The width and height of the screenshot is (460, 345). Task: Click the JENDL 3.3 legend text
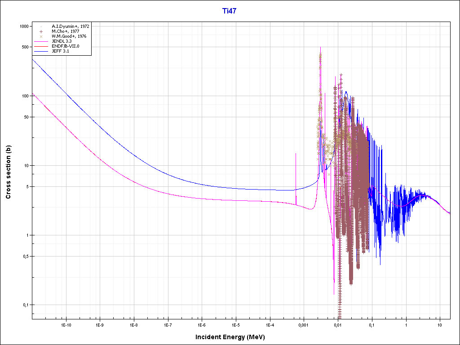62,41
